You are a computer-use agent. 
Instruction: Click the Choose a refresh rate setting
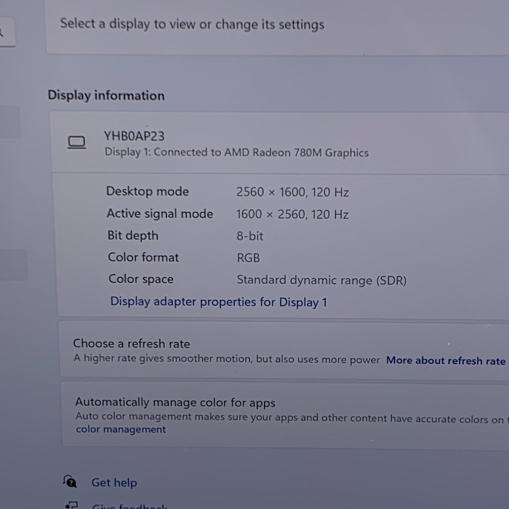pos(132,344)
